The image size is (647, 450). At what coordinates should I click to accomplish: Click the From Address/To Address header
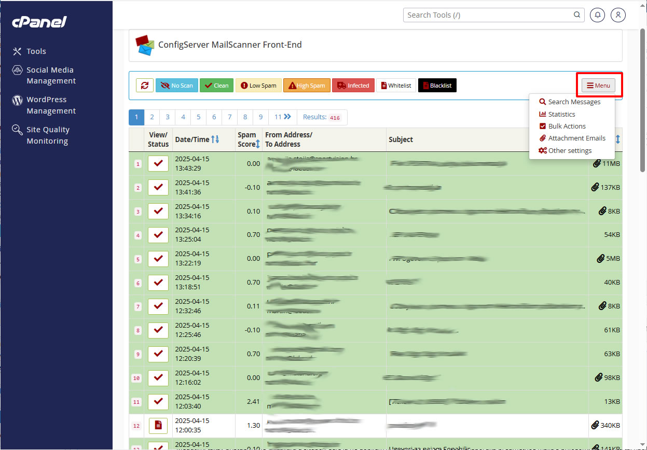pos(288,139)
